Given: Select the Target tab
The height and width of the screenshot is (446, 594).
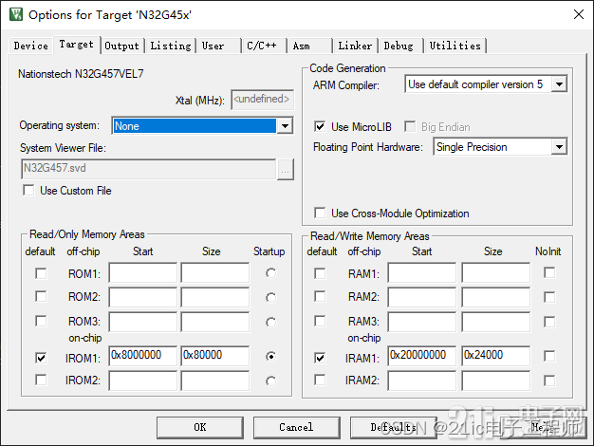Looking at the screenshot, I should click(77, 45).
